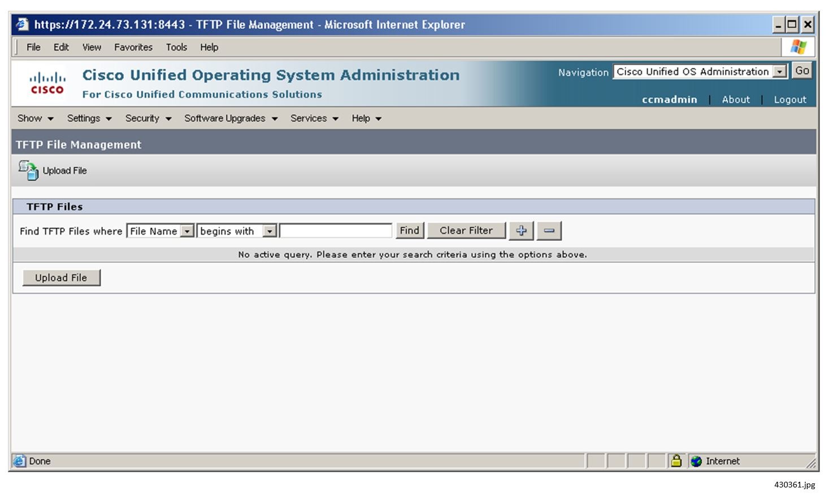Click the Clear Filter button
The image size is (829, 501).
[x=466, y=230]
